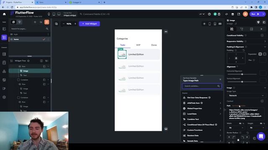Choose Conditional Value (If/Then/Else) option

[201, 125]
